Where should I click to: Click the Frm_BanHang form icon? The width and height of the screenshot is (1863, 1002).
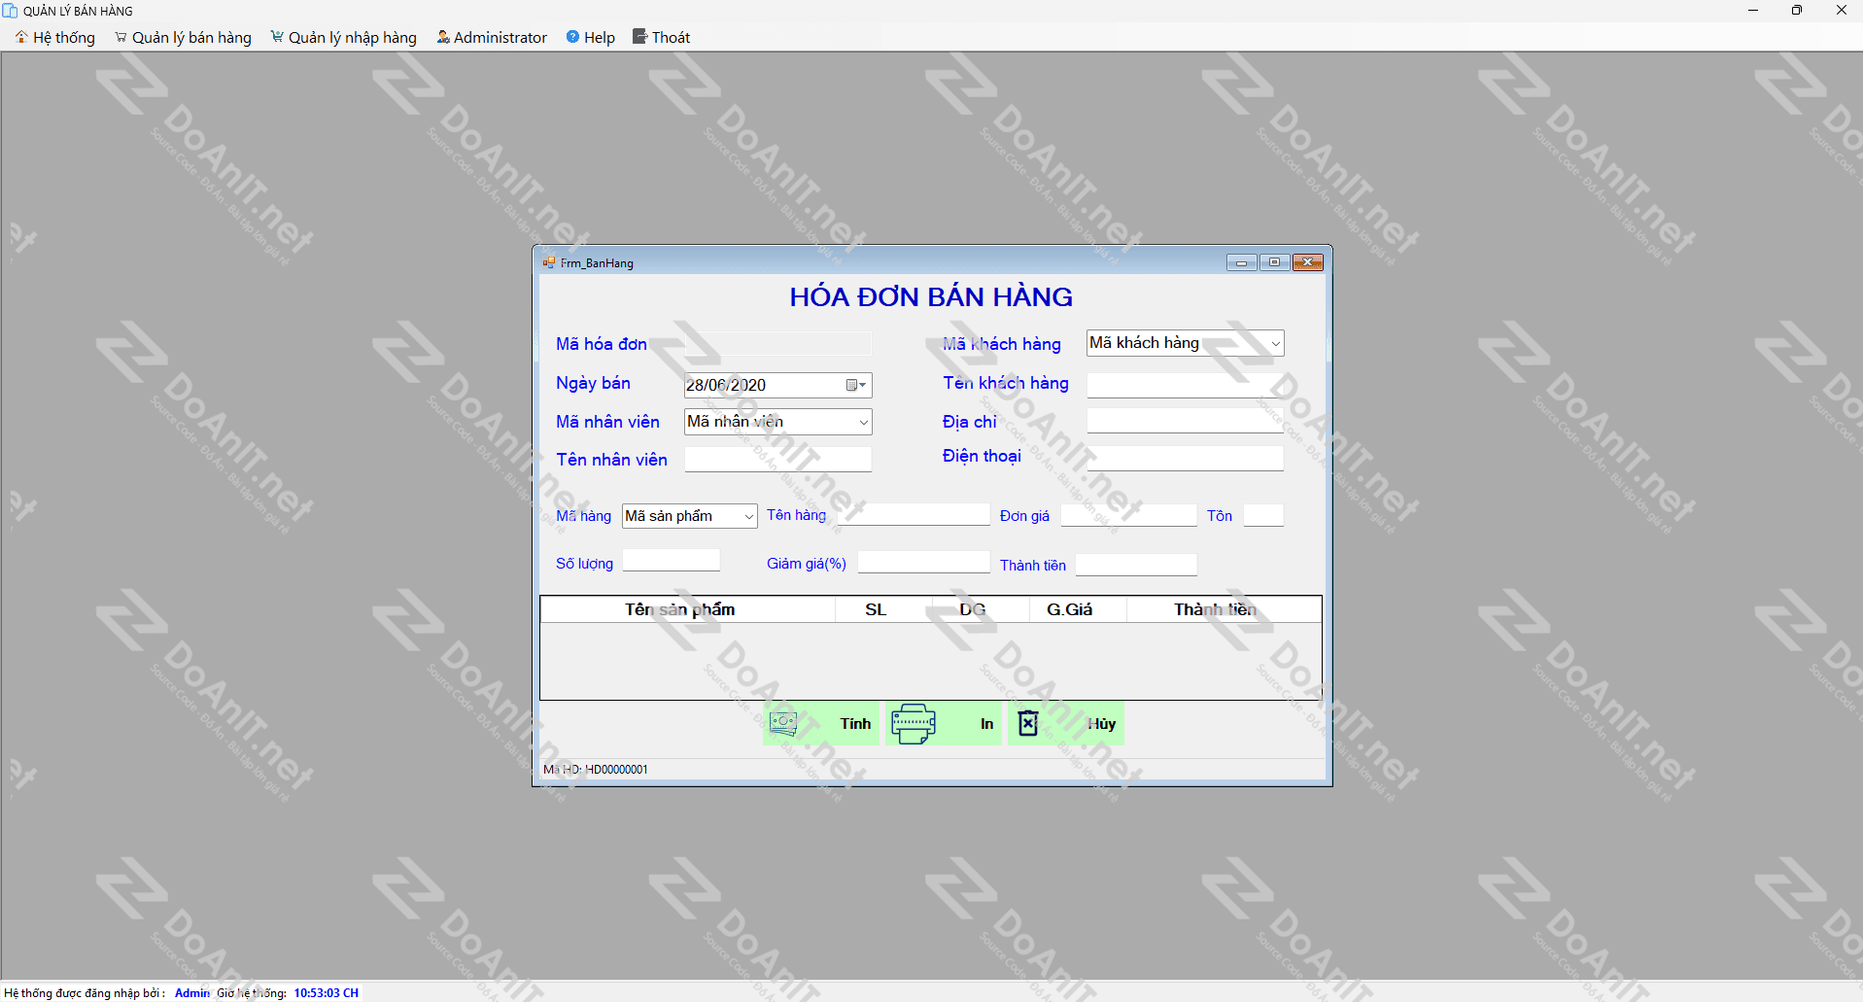pos(549,262)
